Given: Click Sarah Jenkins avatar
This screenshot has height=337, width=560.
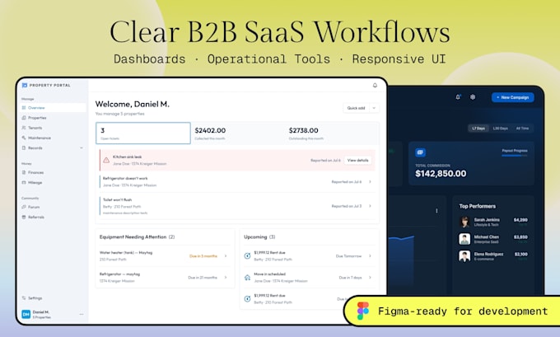Looking at the screenshot, I should 464,222.
